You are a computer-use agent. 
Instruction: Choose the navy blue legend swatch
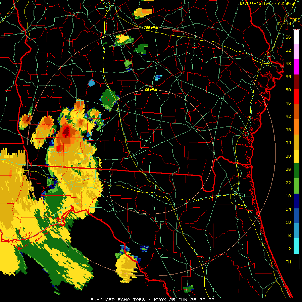coord(296,201)
